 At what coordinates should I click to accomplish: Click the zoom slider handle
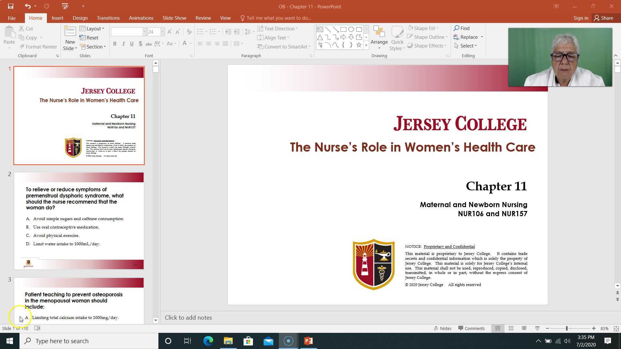[x=567, y=328]
